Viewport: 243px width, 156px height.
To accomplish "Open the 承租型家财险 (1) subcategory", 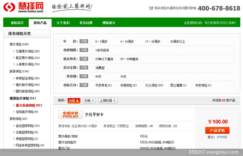I will pos(27,139).
